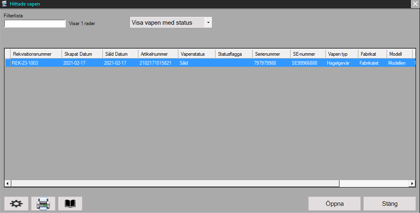This screenshot has height=213, width=420.
Task: Sort by the Rekvisitionsnummer column header
Action: point(36,54)
